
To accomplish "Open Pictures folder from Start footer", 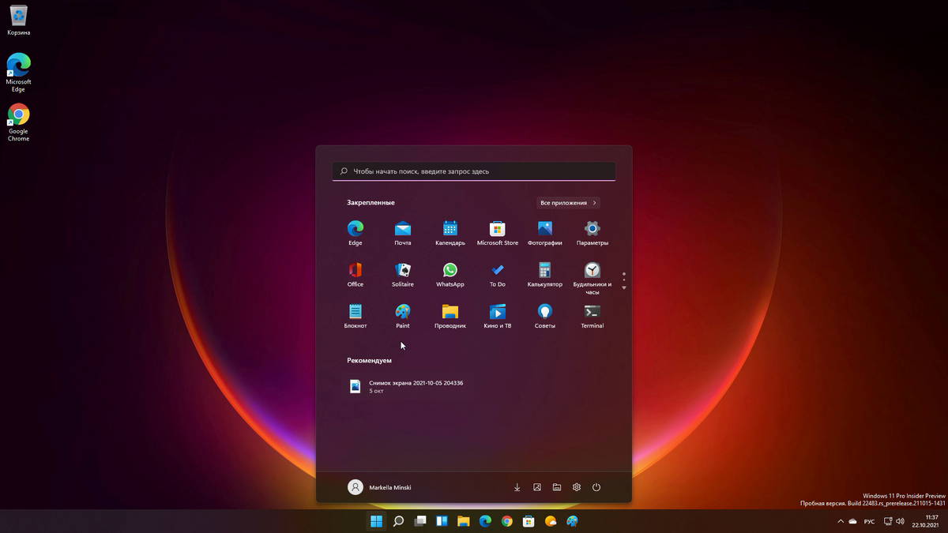I will click(x=537, y=487).
